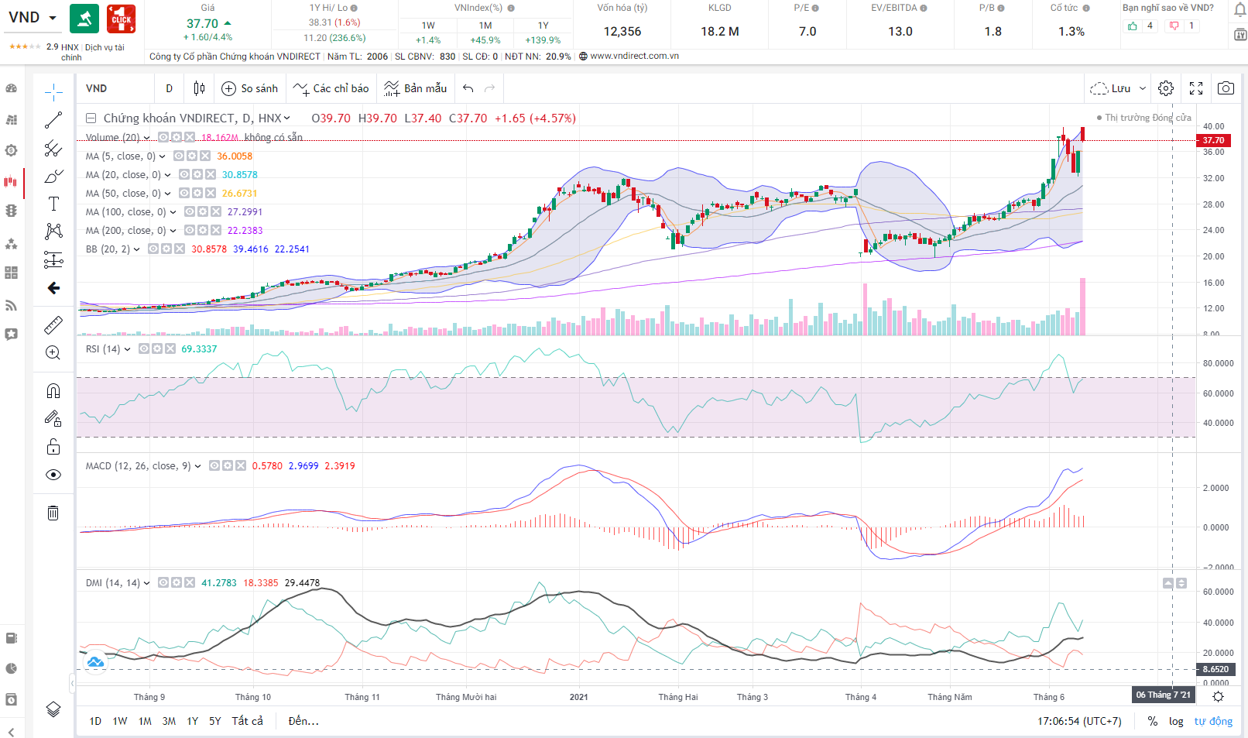Open the dashboard gauge sidebar icon
Image resolution: width=1248 pixels, height=738 pixels.
(x=12, y=88)
